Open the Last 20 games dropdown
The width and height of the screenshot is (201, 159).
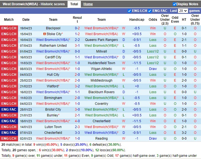183,11
